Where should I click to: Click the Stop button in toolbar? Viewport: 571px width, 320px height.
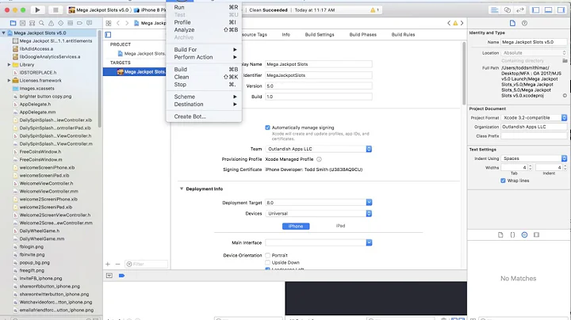(56, 9)
